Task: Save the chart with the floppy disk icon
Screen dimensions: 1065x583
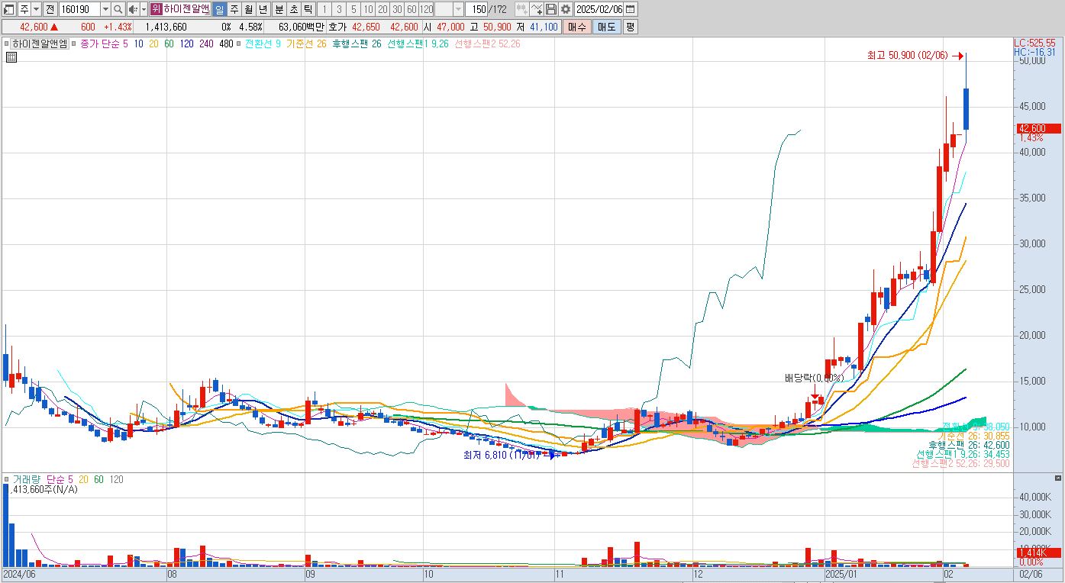Action: [550, 9]
